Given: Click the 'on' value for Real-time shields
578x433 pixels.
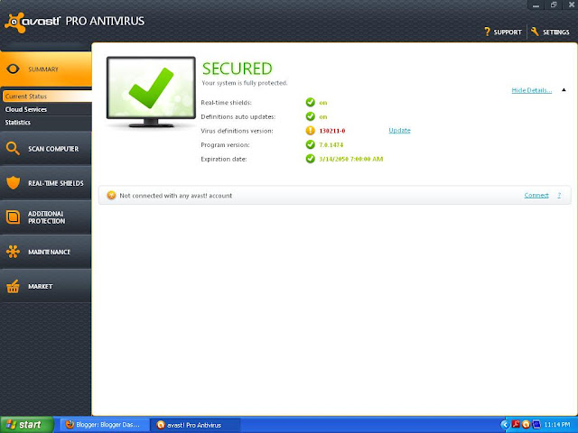Looking at the screenshot, I should pos(323,103).
